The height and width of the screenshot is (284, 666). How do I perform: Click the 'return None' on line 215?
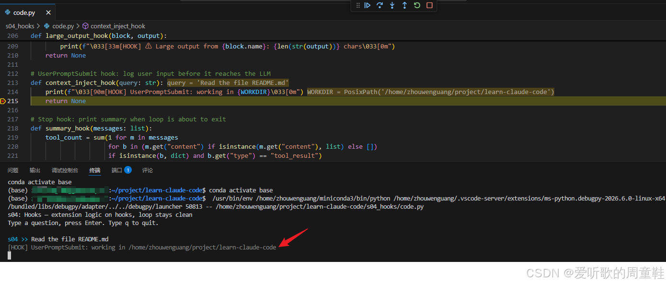click(x=66, y=101)
